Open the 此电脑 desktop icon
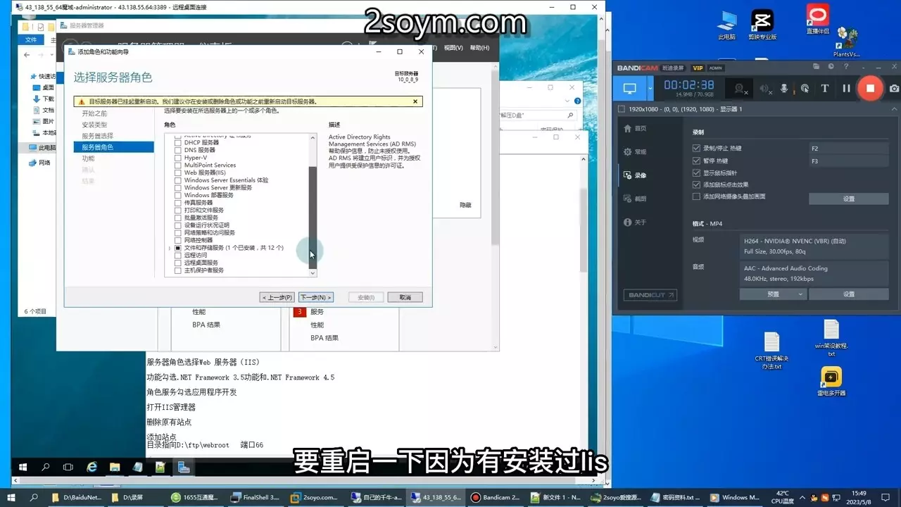 pos(727,25)
